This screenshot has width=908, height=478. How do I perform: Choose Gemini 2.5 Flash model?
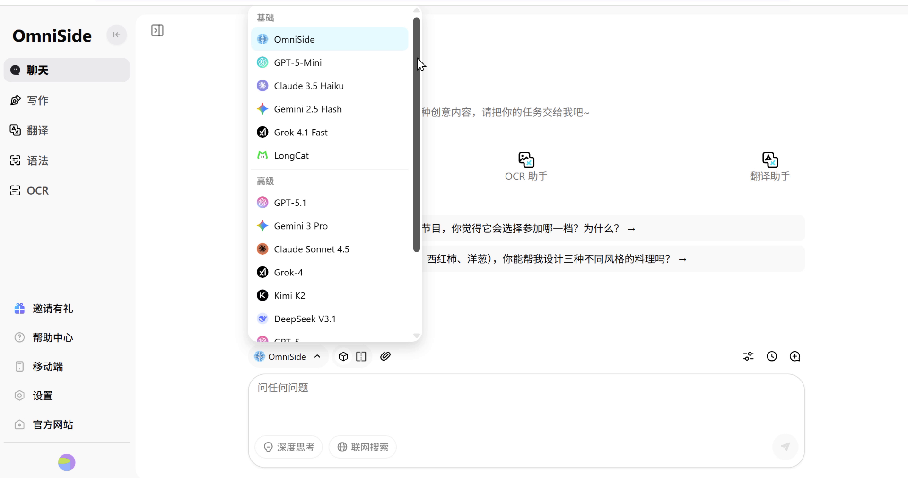pos(307,109)
